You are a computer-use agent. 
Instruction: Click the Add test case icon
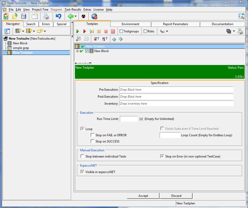pos(79,39)
